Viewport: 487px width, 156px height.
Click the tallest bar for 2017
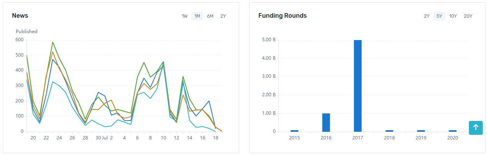click(357, 86)
